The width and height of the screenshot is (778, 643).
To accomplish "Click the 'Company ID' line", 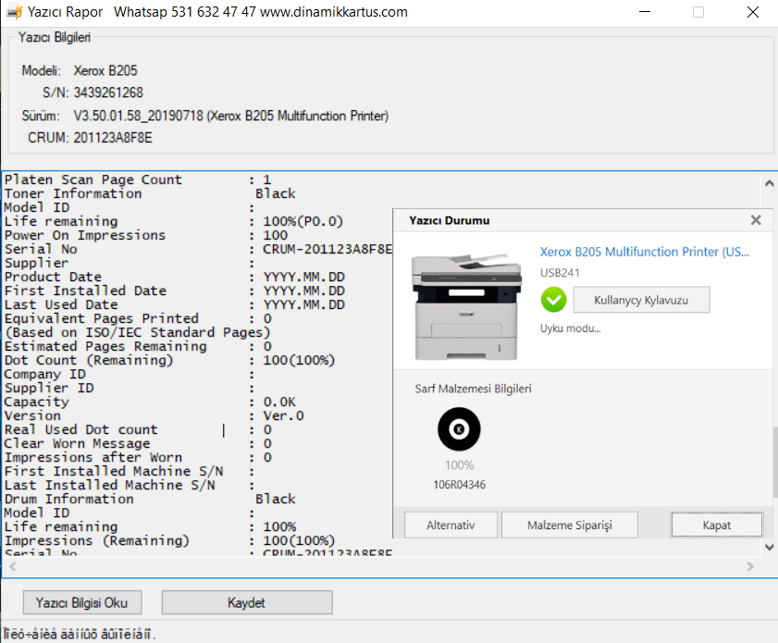I will 129,374.
